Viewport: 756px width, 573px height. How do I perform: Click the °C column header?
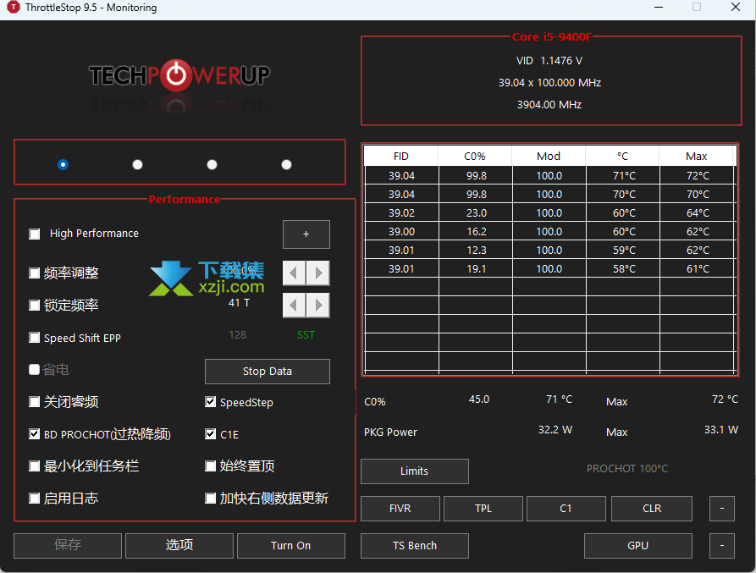pos(622,156)
